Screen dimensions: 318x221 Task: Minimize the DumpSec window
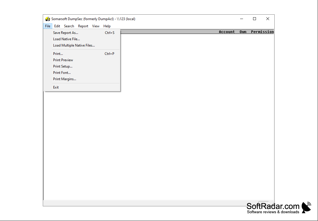click(242, 19)
